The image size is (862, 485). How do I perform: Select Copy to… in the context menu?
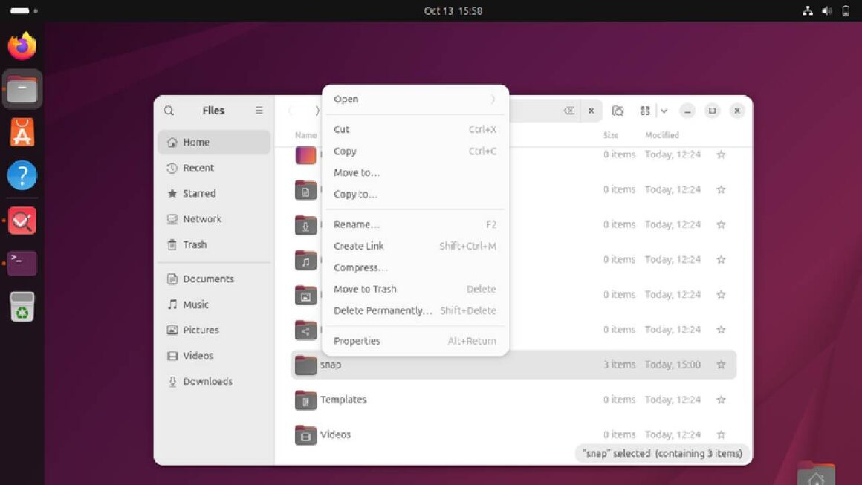415,194
